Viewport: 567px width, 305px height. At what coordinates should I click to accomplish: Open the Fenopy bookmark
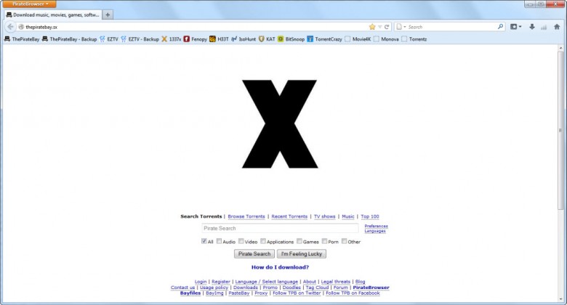[x=196, y=39]
